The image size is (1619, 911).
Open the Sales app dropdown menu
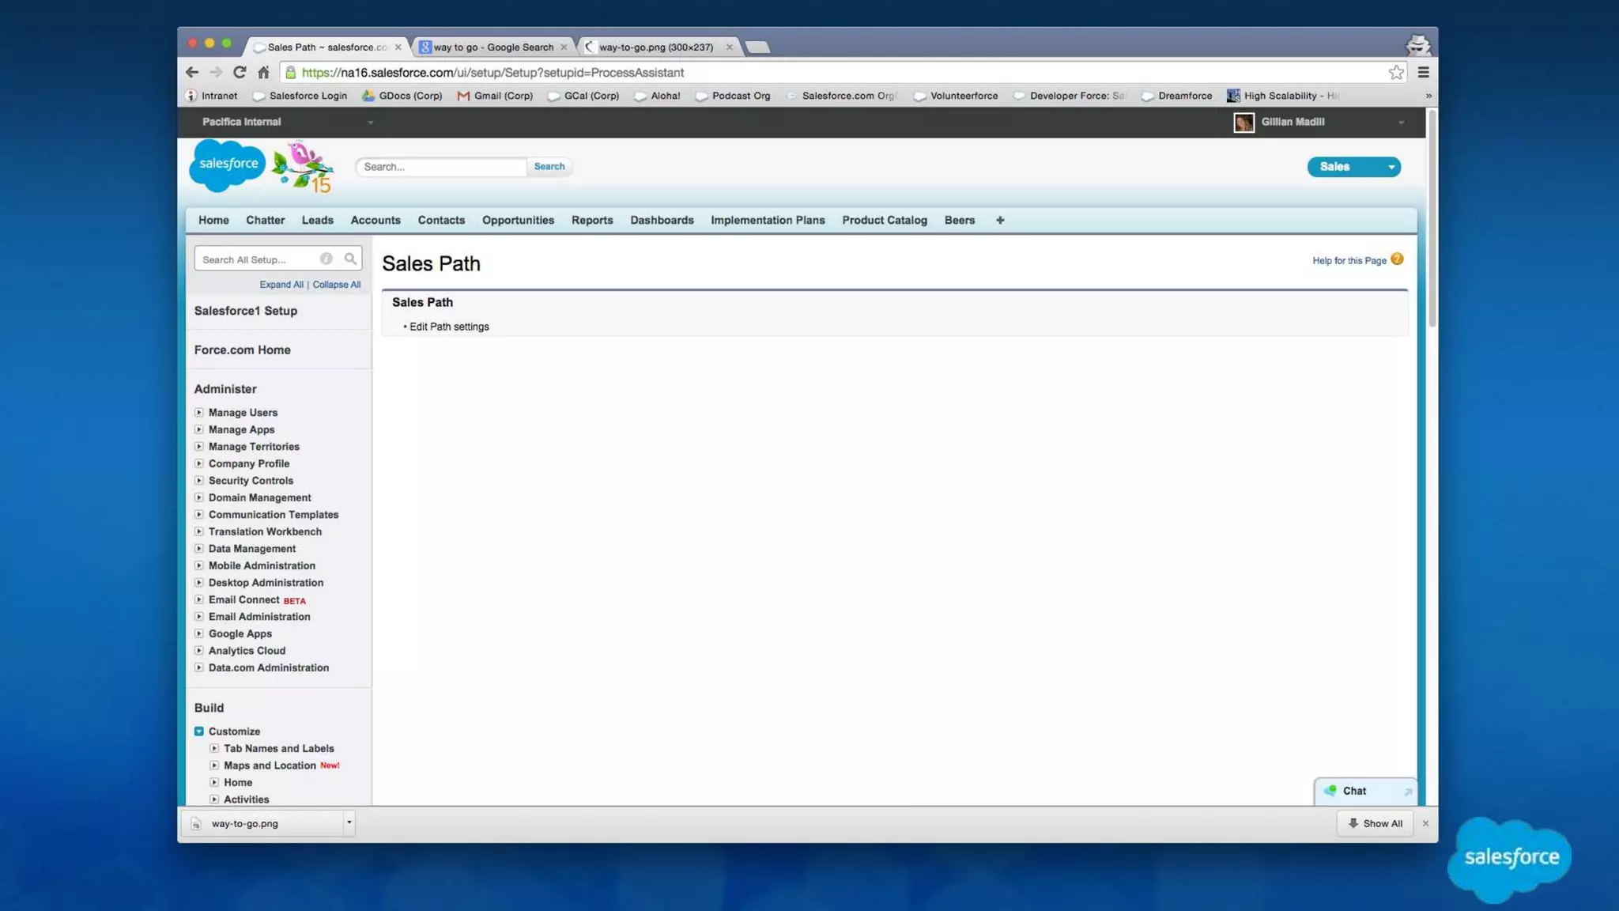(1391, 167)
